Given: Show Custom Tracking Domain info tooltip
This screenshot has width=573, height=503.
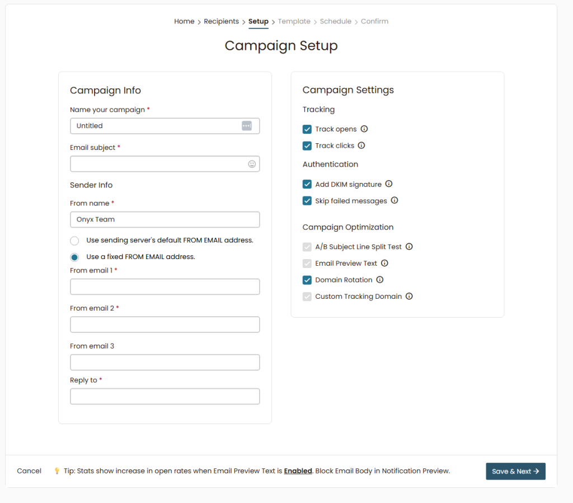Looking at the screenshot, I should tap(409, 297).
